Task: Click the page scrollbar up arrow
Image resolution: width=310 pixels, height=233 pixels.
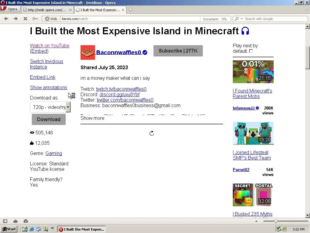Action: click(x=308, y=26)
